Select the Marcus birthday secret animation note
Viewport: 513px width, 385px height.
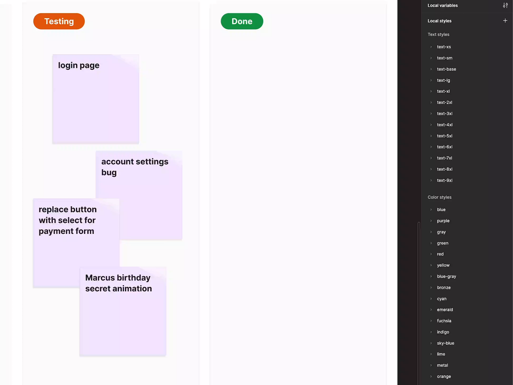pos(122,311)
